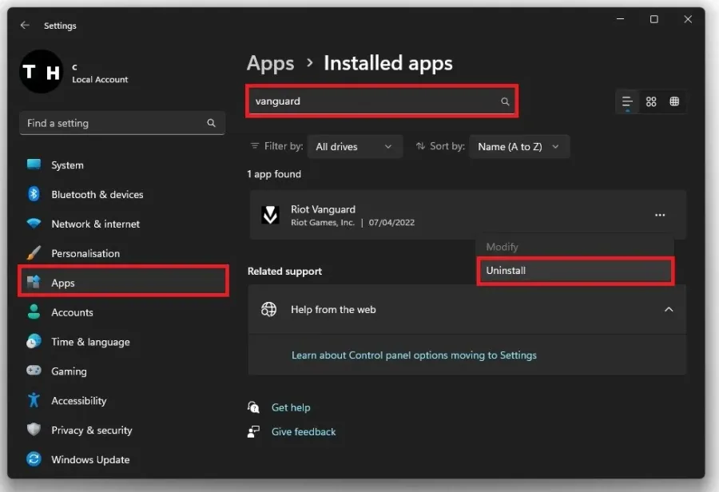Screen dimensions: 719x492
Task: Click the vanguard apps search field
Action: [382, 101]
